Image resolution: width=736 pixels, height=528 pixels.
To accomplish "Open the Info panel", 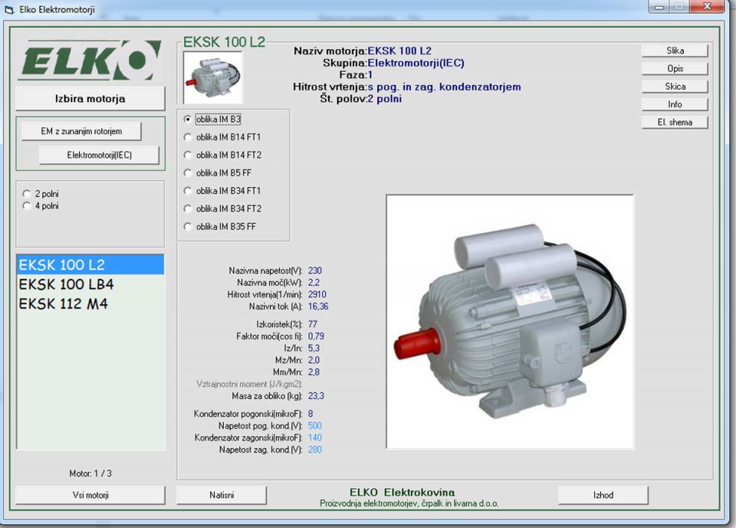I will click(x=675, y=104).
